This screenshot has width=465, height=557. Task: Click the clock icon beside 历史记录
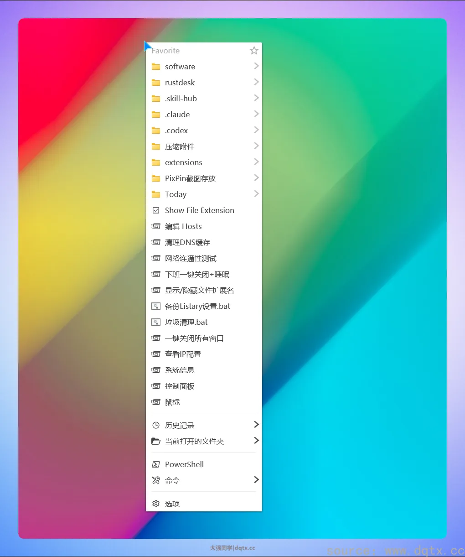(156, 425)
